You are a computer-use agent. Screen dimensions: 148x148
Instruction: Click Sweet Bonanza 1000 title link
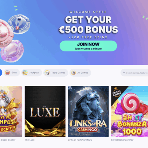[x=122, y=140]
